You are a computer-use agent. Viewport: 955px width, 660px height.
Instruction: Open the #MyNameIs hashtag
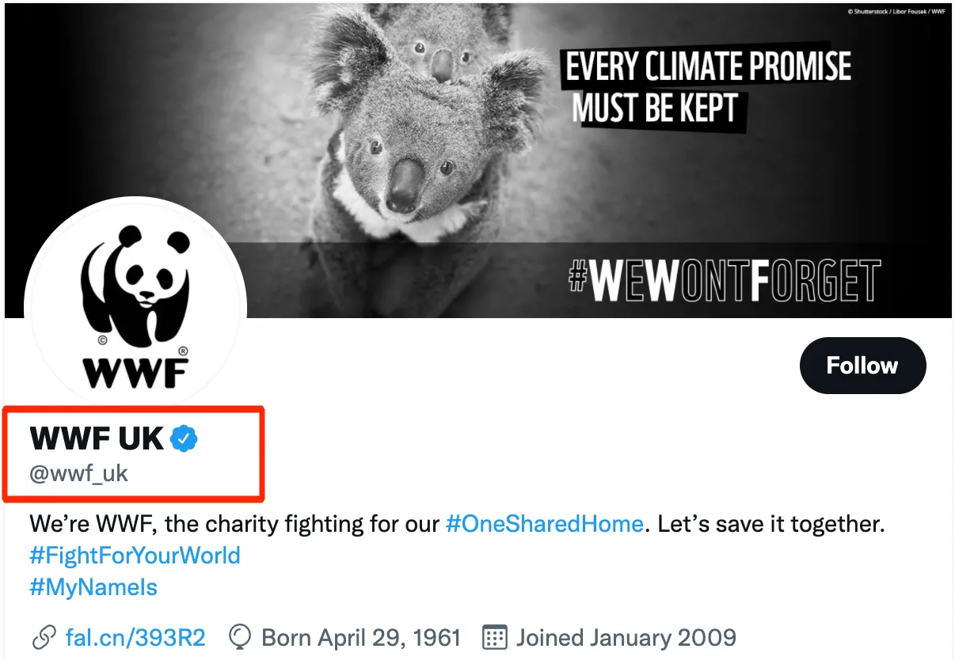[x=93, y=588]
